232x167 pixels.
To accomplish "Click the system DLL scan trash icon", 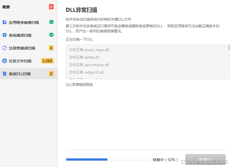I will 5,73.
